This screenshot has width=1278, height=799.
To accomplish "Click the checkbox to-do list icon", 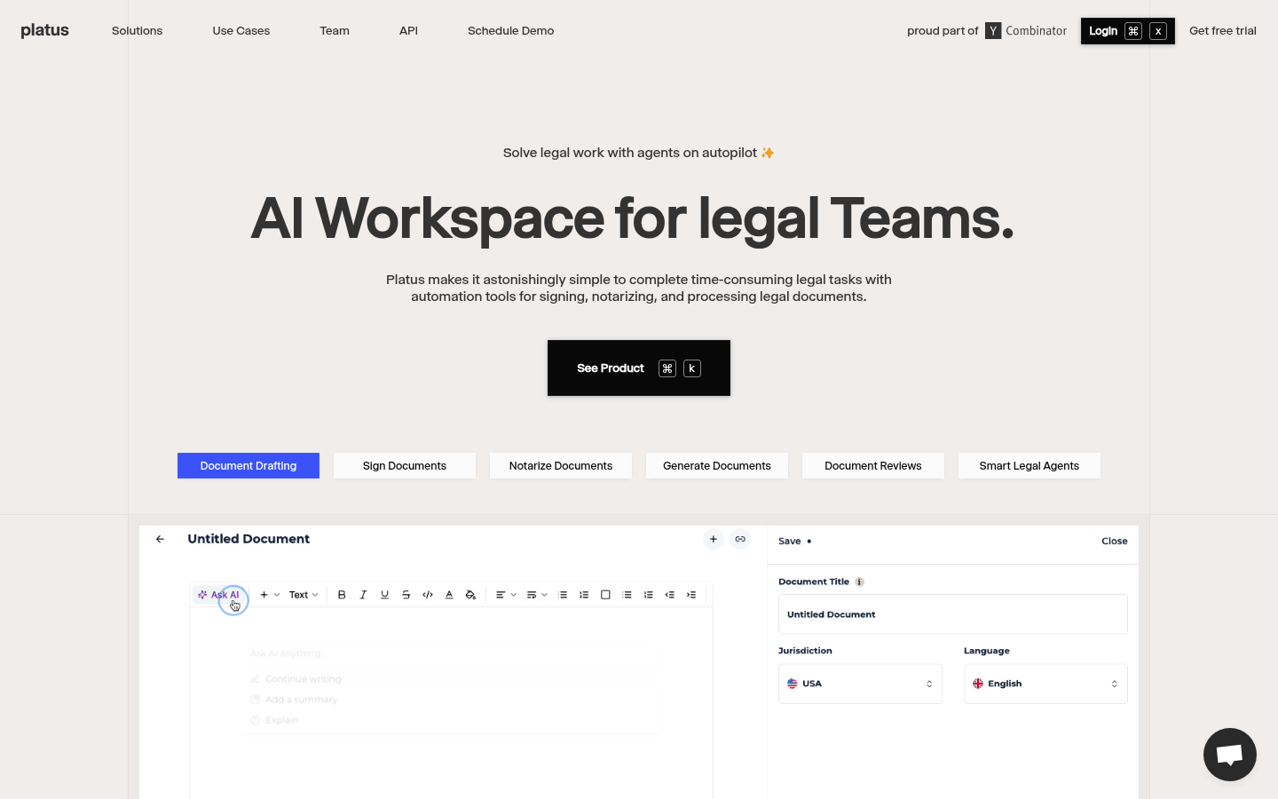I will [605, 595].
